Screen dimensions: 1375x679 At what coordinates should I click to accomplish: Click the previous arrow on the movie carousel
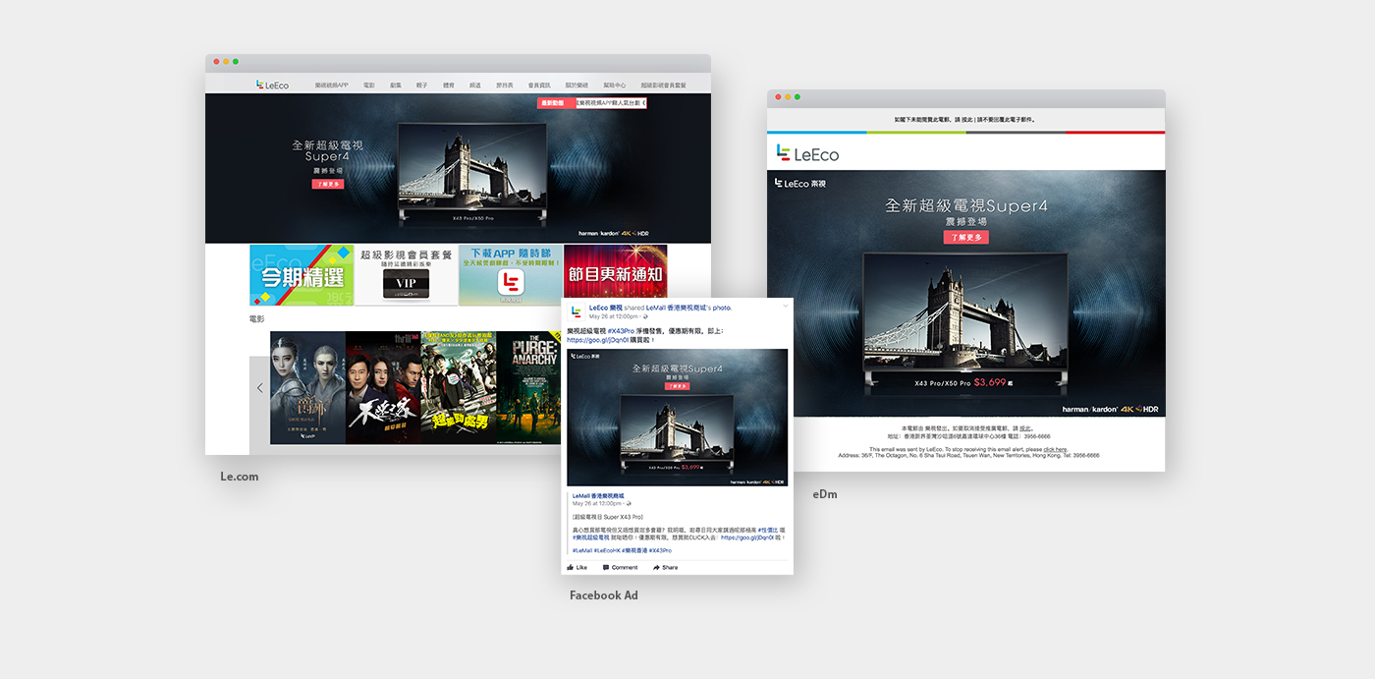[259, 388]
